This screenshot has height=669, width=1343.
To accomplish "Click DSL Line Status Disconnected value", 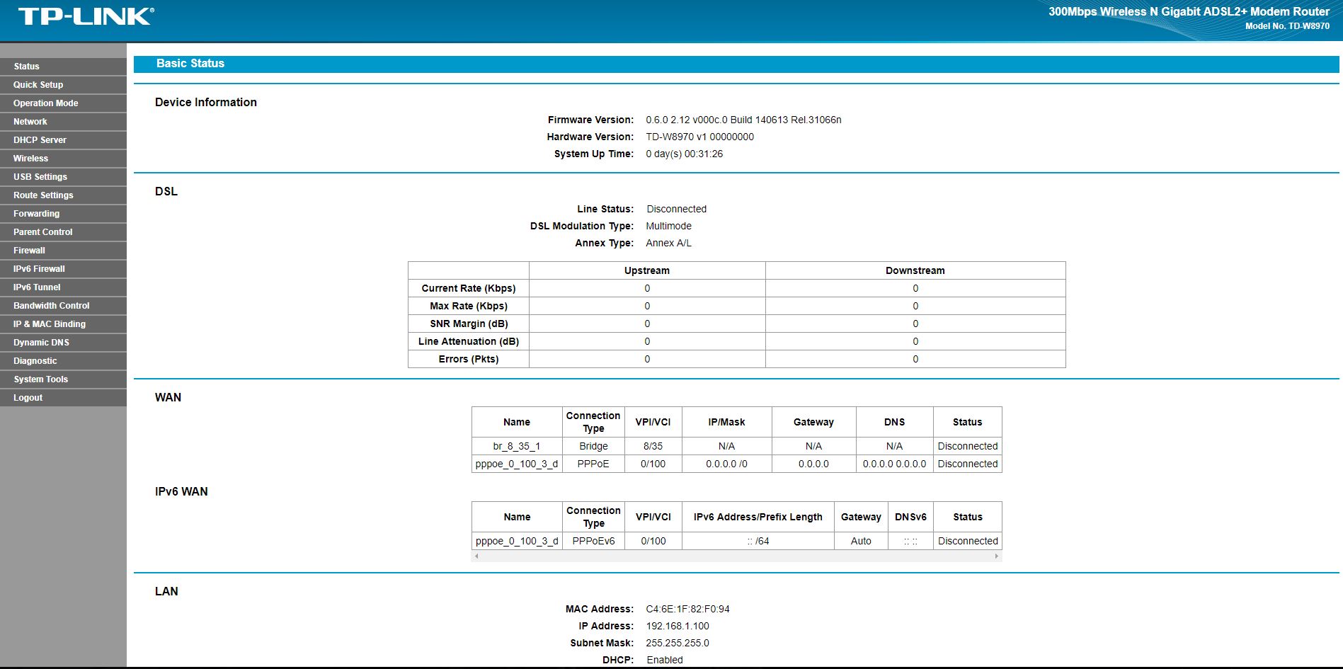I will point(676,209).
